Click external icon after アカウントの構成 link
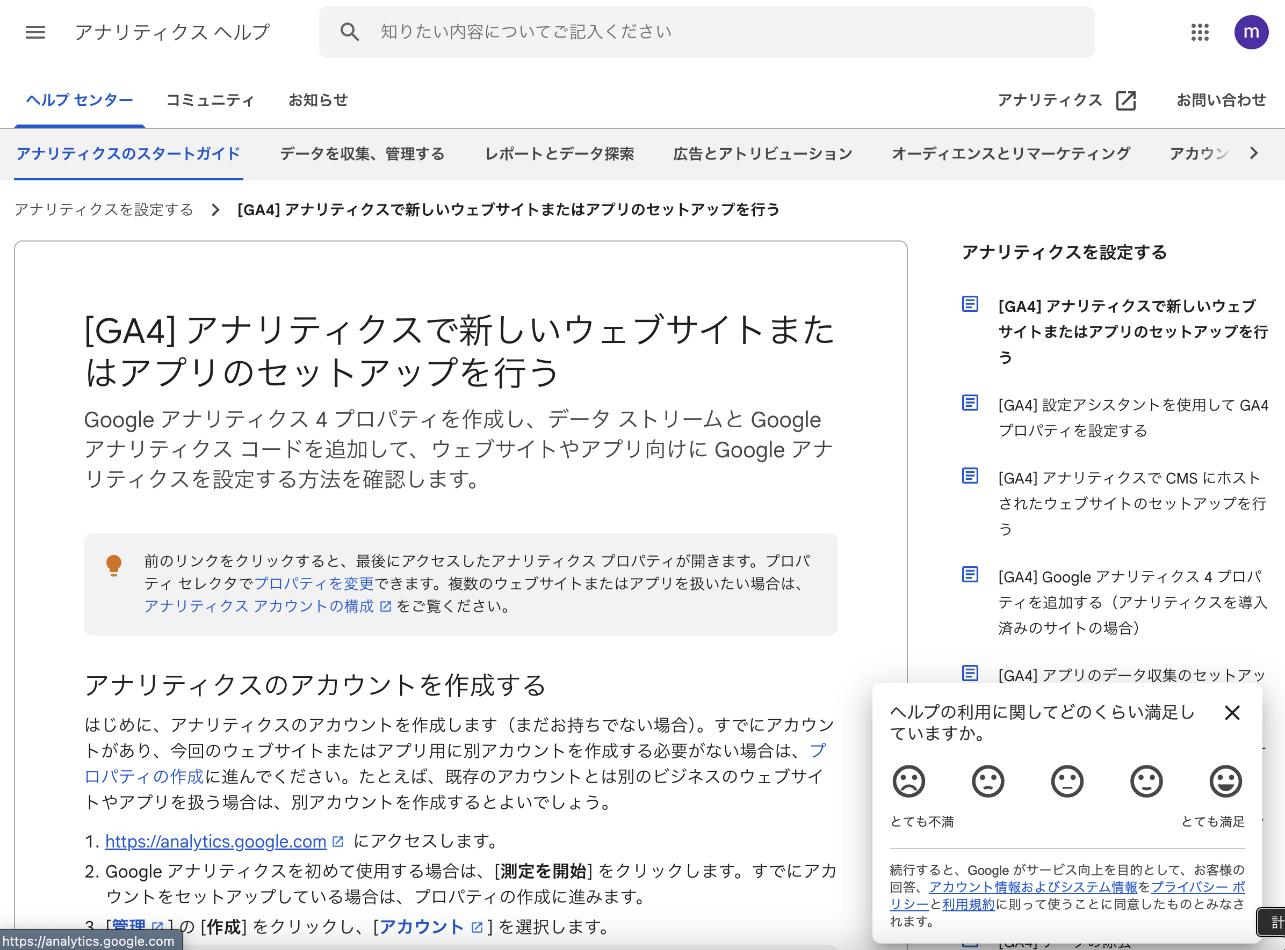The width and height of the screenshot is (1285, 950). (386, 606)
